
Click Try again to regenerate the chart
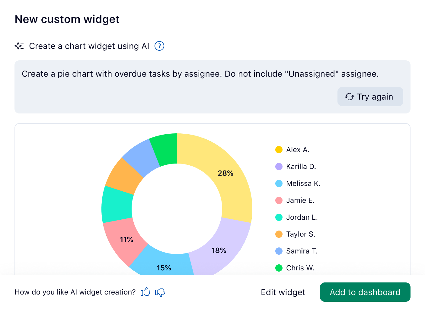[x=370, y=97]
